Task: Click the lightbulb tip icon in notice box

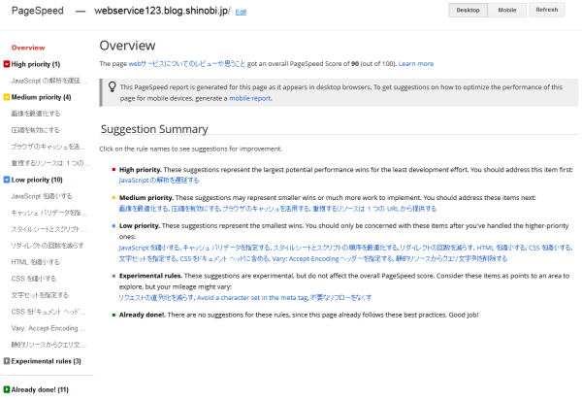Action: point(113,87)
